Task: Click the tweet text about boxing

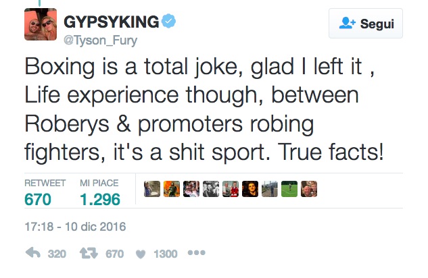Action: (203, 108)
